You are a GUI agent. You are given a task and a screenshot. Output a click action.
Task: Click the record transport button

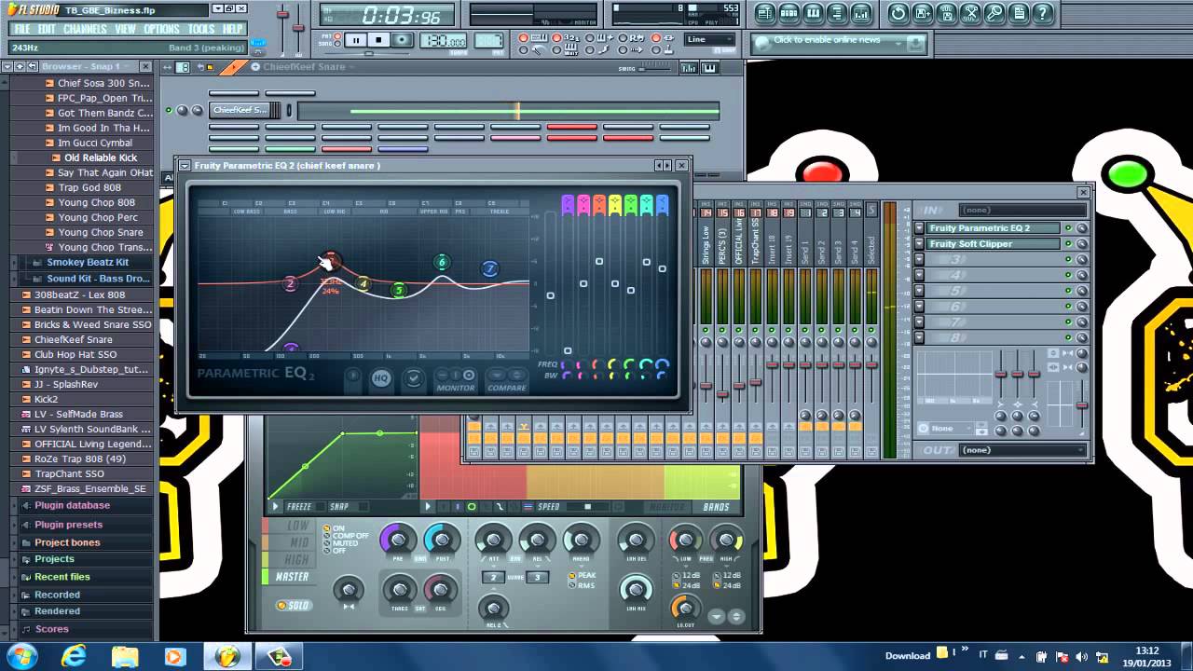402,40
